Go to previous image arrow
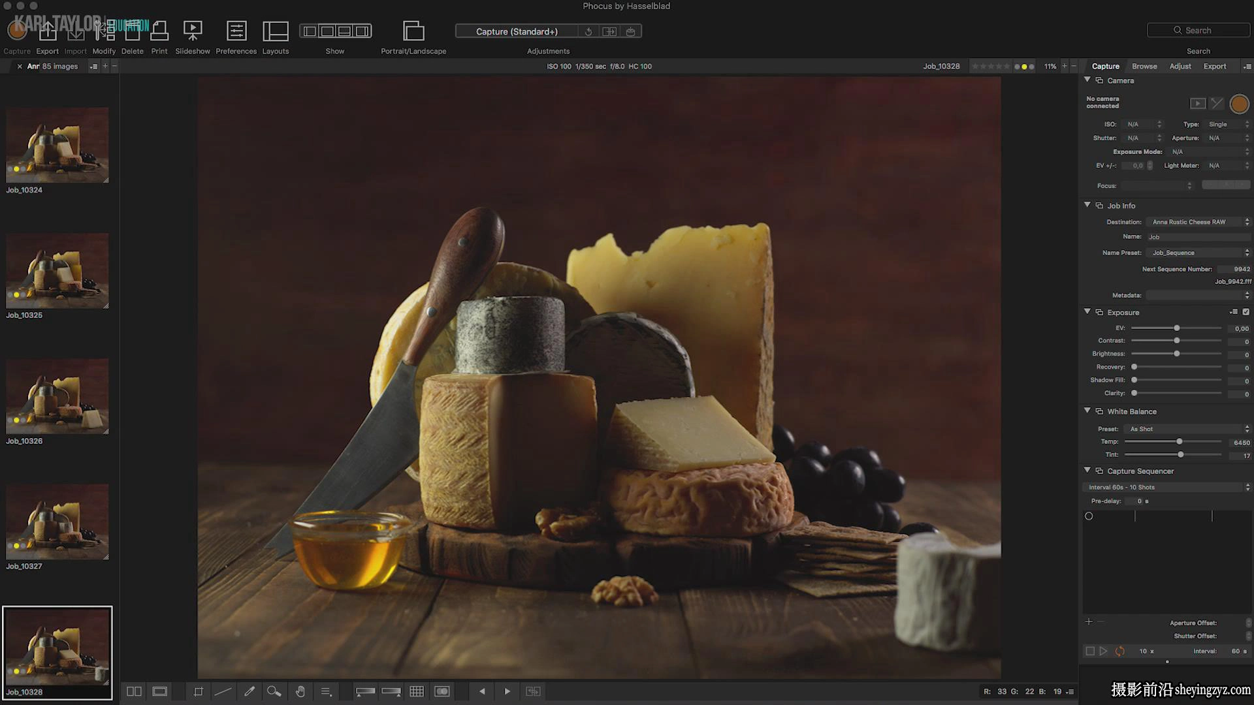Image resolution: width=1254 pixels, height=705 pixels. 482,691
